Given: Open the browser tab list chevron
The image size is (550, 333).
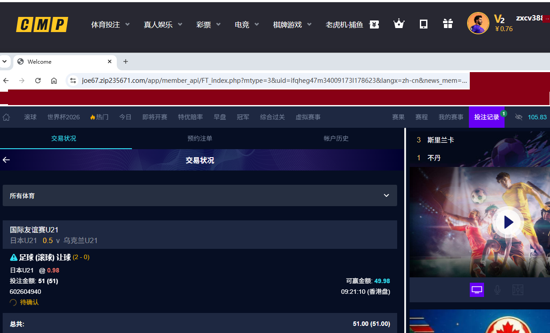Looking at the screenshot, I should tap(4, 61).
